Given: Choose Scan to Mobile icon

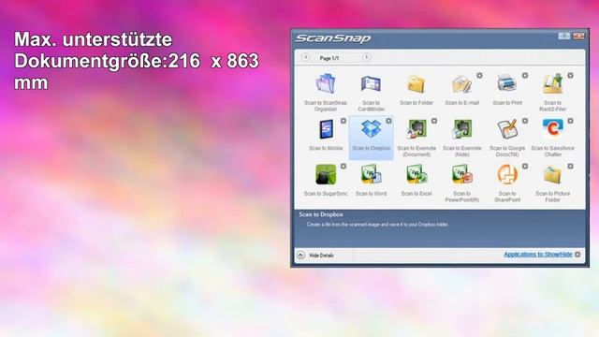Looking at the screenshot, I should [x=326, y=129].
